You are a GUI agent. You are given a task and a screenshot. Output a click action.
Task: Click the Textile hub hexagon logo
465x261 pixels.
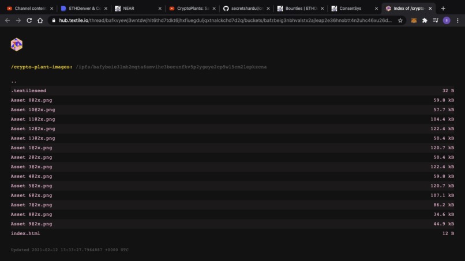17,44
